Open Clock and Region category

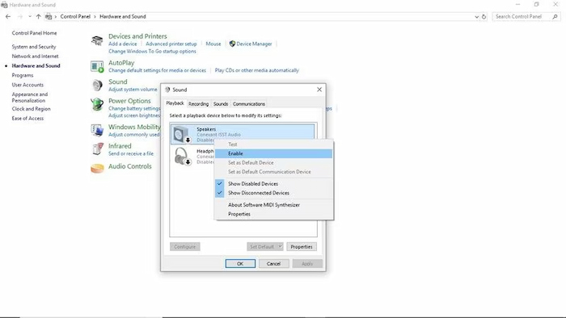[x=31, y=109]
